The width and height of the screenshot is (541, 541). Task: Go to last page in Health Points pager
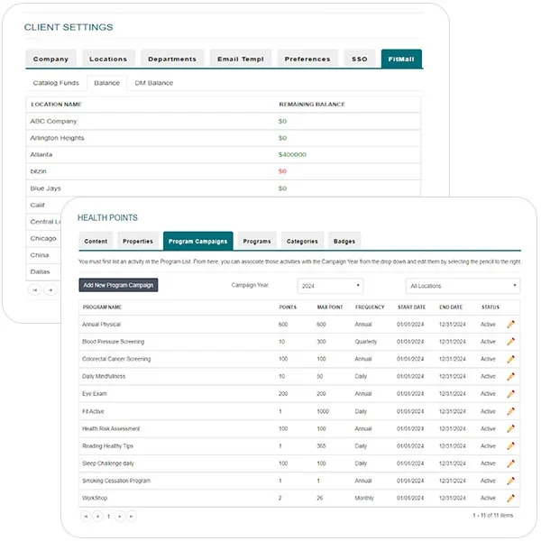pyautogui.click(x=131, y=516)
